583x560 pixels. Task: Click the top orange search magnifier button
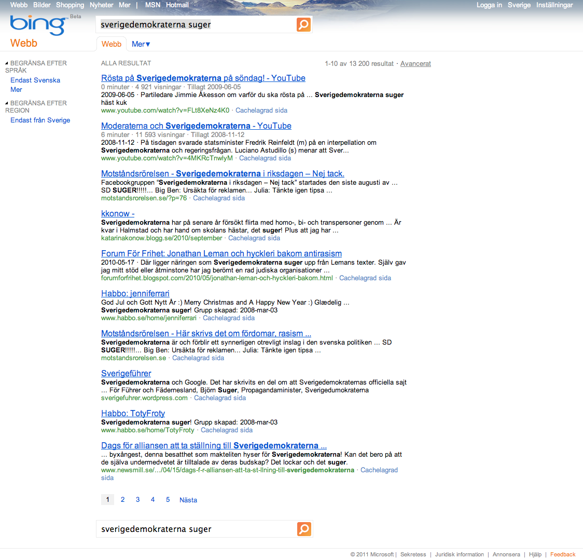[x=303, y=24]
